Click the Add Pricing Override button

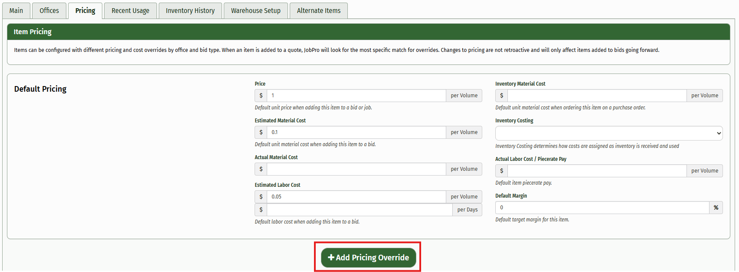368,257
